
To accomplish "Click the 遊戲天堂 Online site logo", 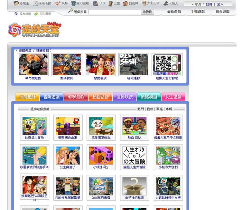I will [35, 30].
